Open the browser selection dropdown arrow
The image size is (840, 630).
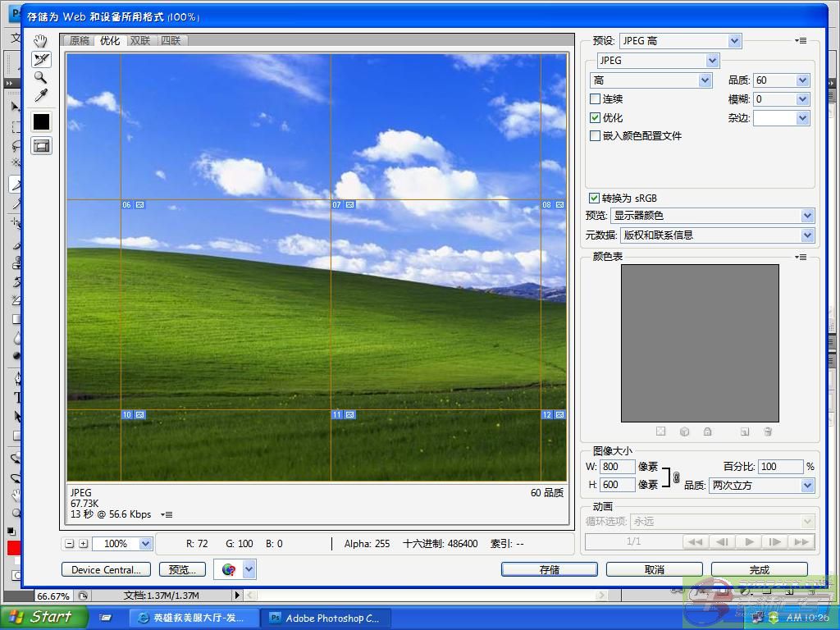coord(249,569)
